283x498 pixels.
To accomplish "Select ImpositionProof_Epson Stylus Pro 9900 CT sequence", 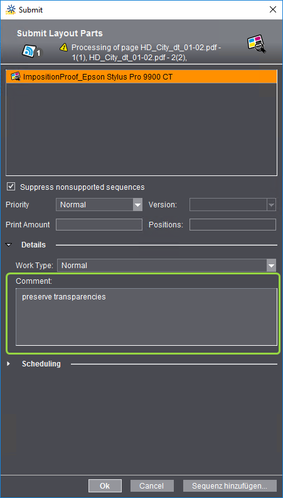I will coord(142,76).
